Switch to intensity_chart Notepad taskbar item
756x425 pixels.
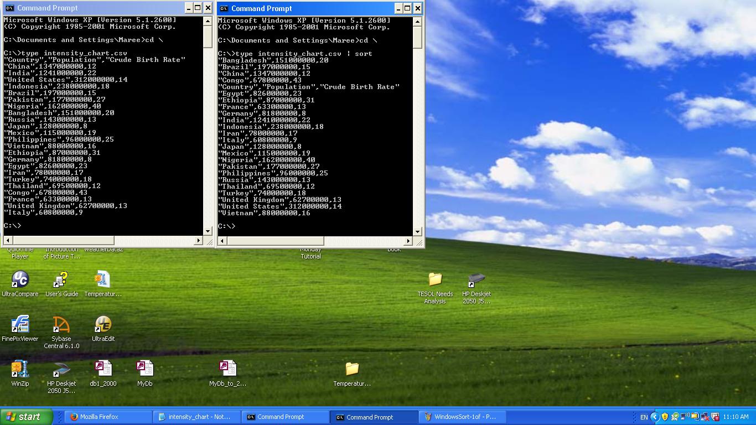198,417
